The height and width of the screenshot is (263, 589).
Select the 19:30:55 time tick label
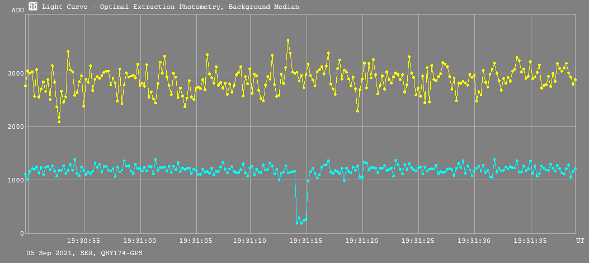click(x=84, y=241)
